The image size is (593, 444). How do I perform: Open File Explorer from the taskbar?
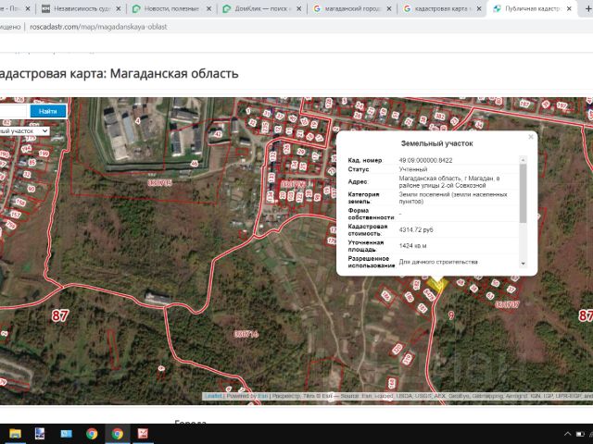(x=15, y=433)
